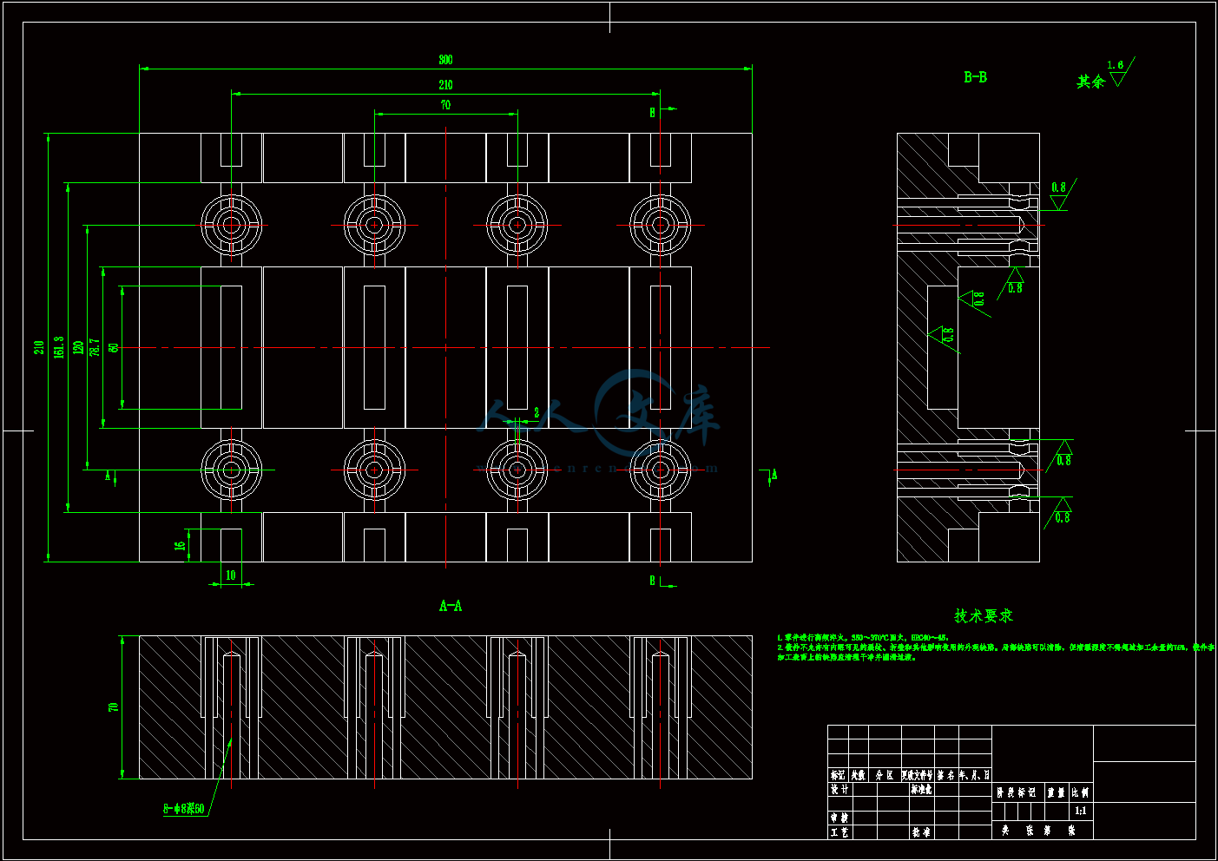Select the 8-Φ8深50 hole callout

pos(184,809)
